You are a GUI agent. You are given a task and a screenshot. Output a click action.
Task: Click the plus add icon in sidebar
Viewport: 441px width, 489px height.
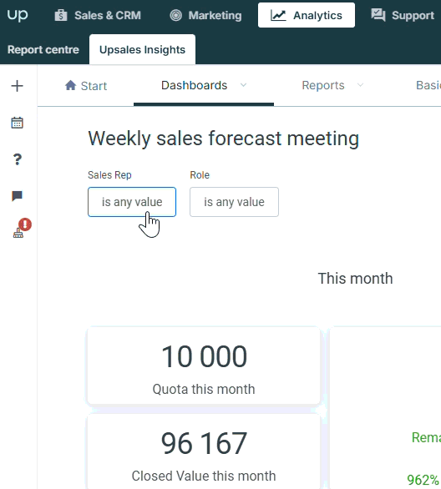coord(18,86)
